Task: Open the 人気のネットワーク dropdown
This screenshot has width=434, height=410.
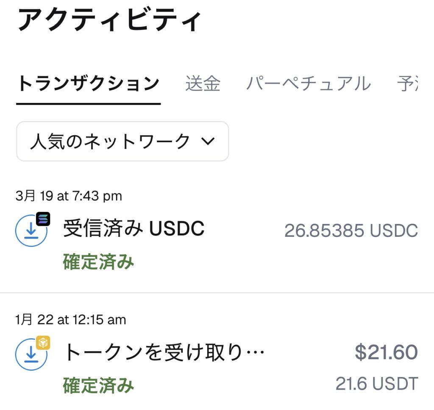Action: (x=122, y=141)
